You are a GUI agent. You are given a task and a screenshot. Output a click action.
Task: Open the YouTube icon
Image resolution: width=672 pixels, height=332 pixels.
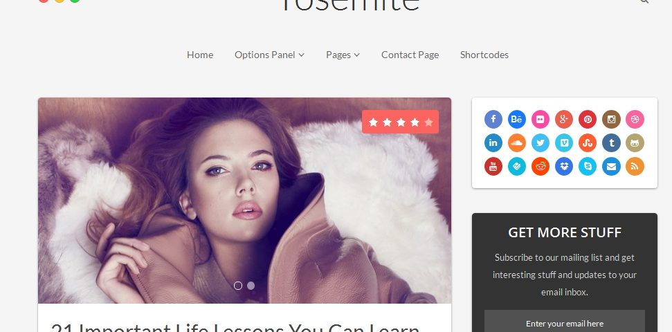coord(493,166)
